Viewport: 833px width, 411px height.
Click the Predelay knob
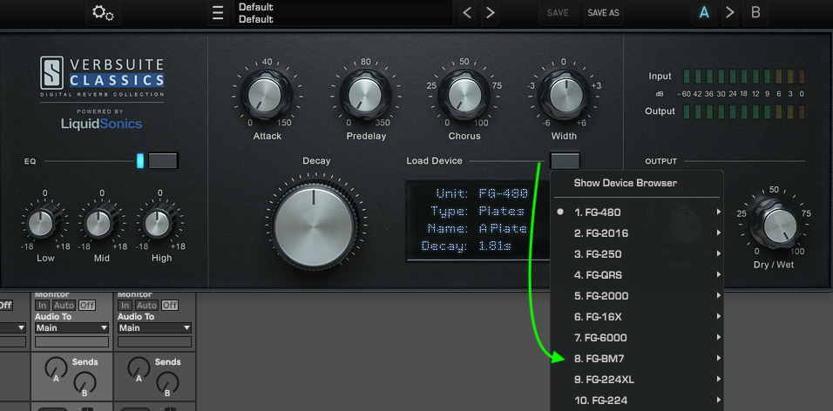click(365, 95)
